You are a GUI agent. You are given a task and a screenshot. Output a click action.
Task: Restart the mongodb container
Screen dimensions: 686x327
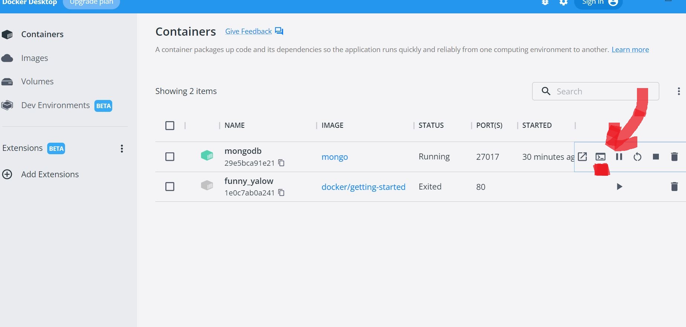point(637,157)
